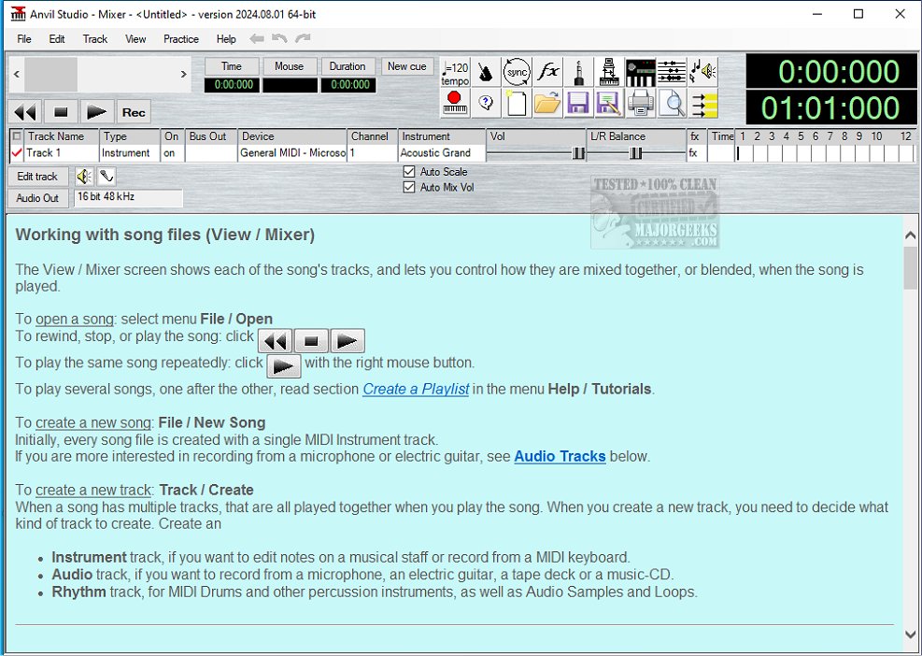Click the Rec button to record
Screen dimensions: 922x656
[133, 111]
